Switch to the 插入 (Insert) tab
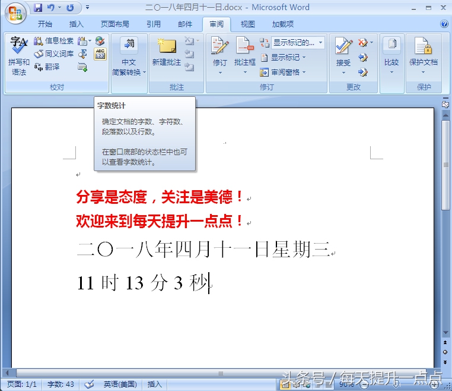 pyautogui.click(x=77, y=24)
